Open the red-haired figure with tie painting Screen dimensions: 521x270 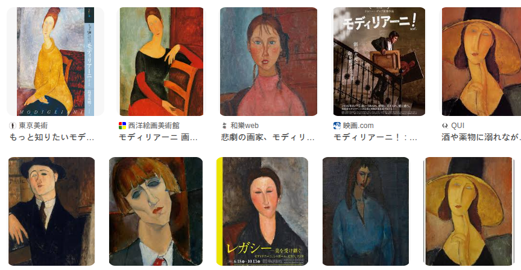pyautogui.click(x=156, y=211)
